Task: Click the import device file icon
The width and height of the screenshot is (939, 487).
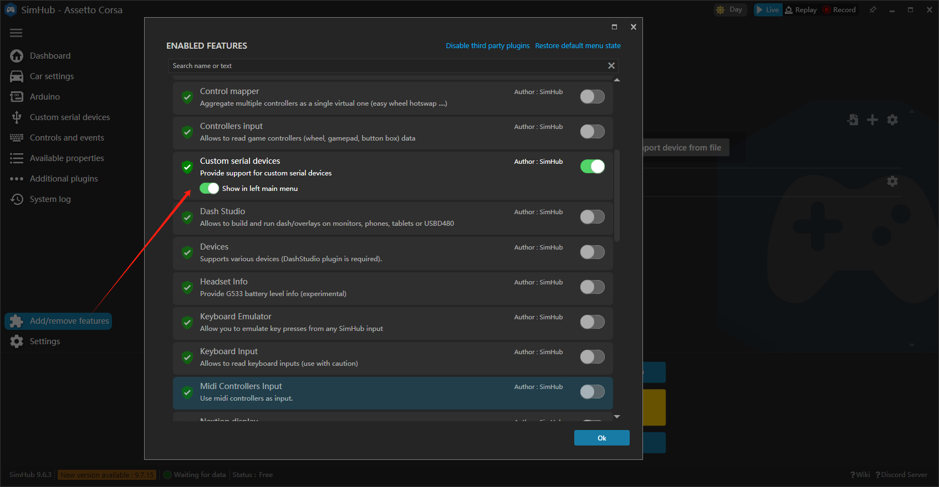Action: pos(853,120)
